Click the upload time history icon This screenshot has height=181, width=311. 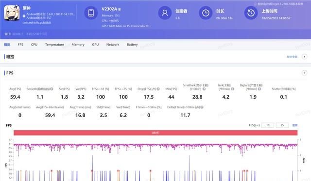point(251,13)
